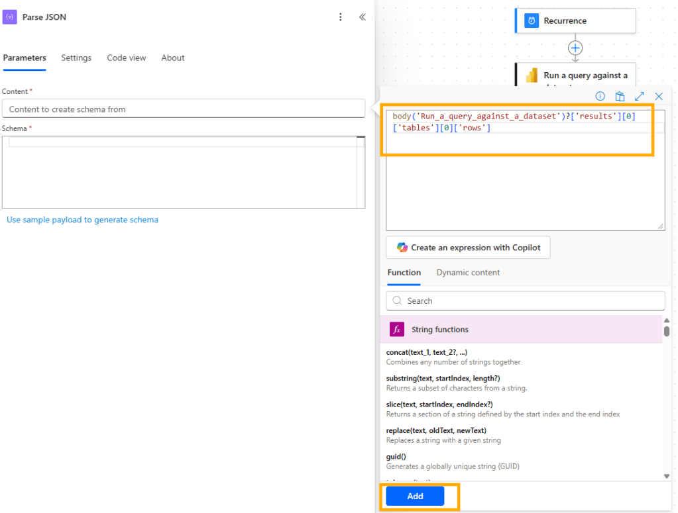Screen dimensions: 678x513
Task: Click the paste expression icon
Action: click(620, 96)
